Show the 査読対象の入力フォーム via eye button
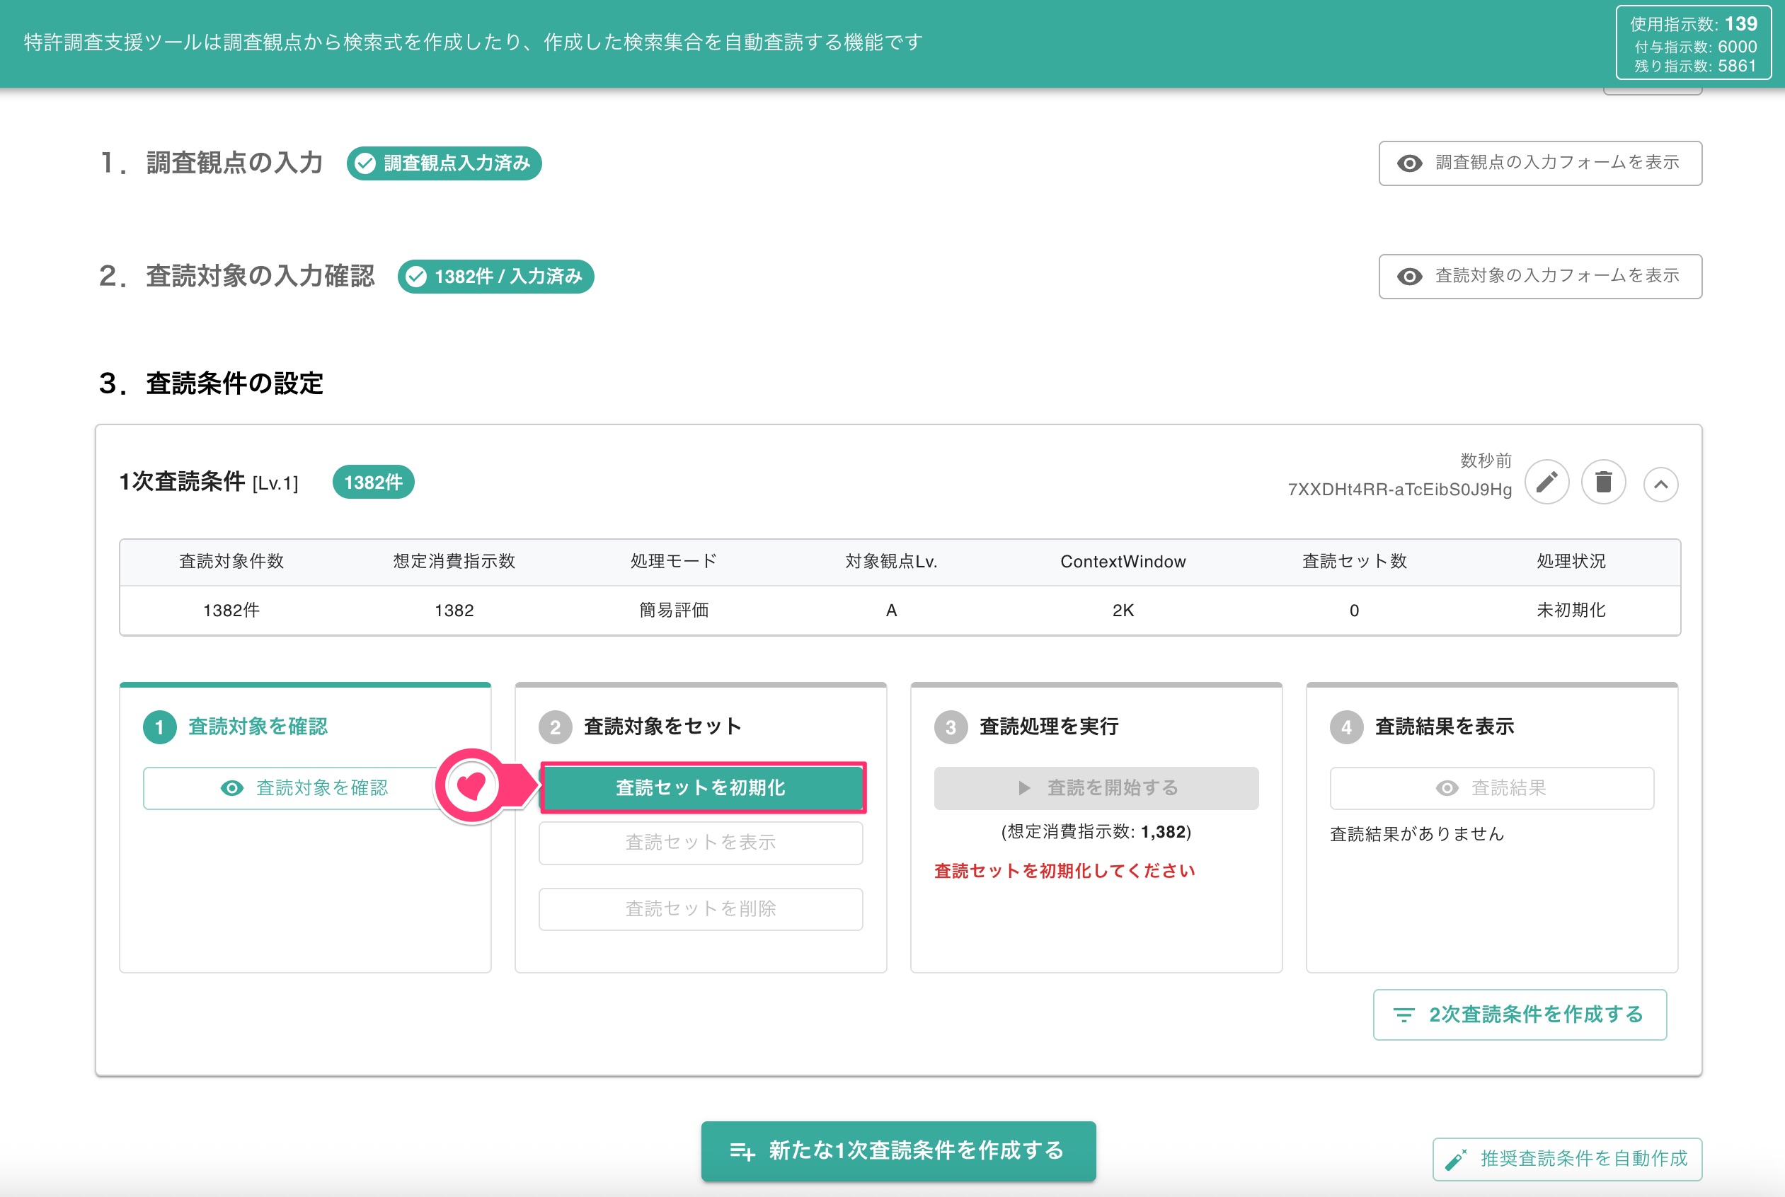The image size is (1785, 1197). tap(1540, 276)
